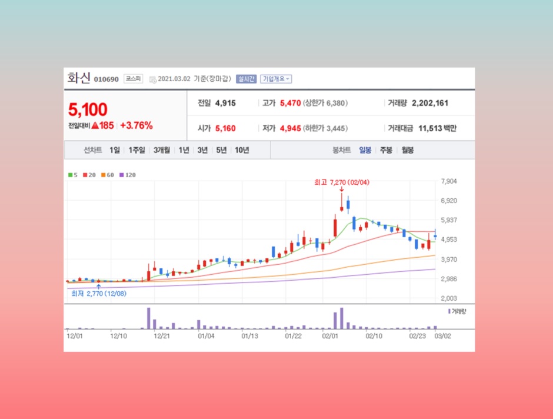
Task: Click the 전일 value 4,915
Action: 225,103
